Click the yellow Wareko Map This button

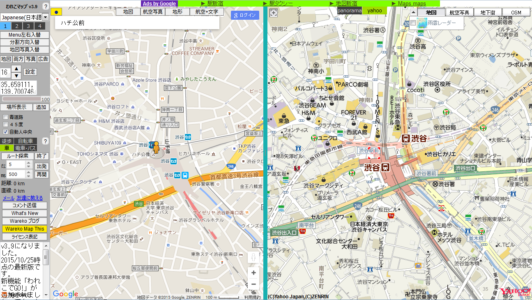tap(25, 229)
